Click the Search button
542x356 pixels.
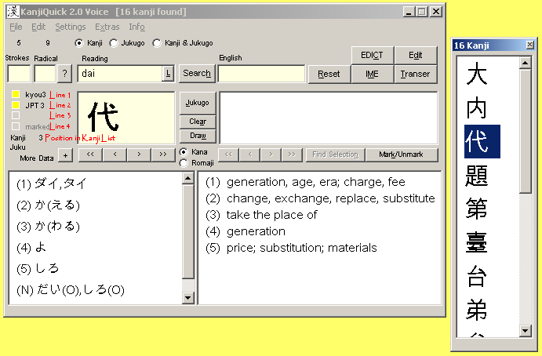click(196, 74)
